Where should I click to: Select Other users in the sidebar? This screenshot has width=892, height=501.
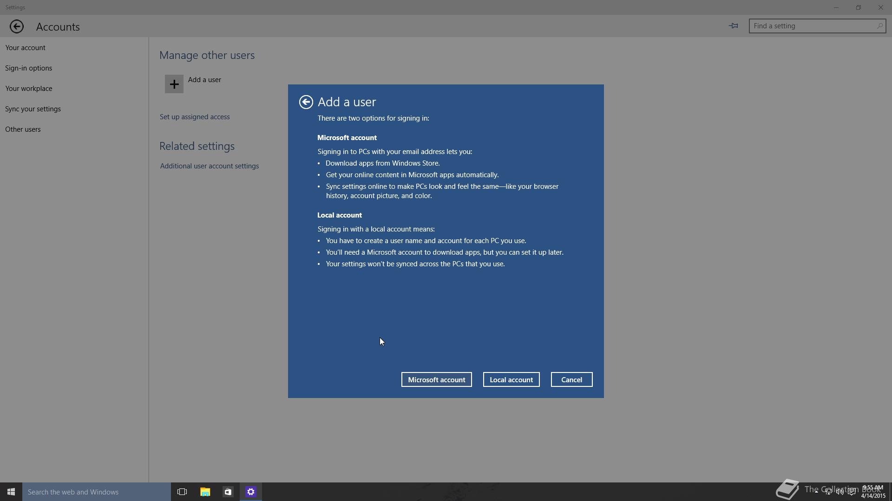(23, 129)
